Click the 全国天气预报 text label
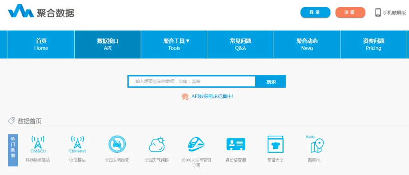Viewport: 409px width, 175px height. (157, 160)
